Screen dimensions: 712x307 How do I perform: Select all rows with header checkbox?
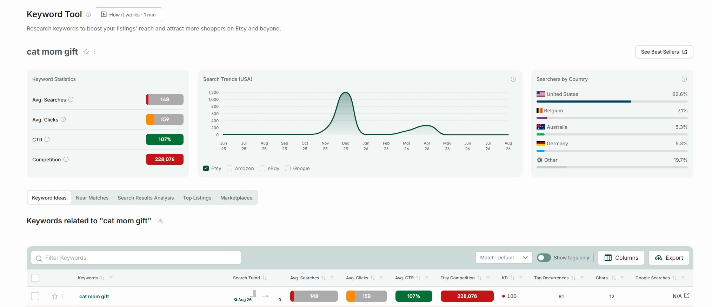35,278
